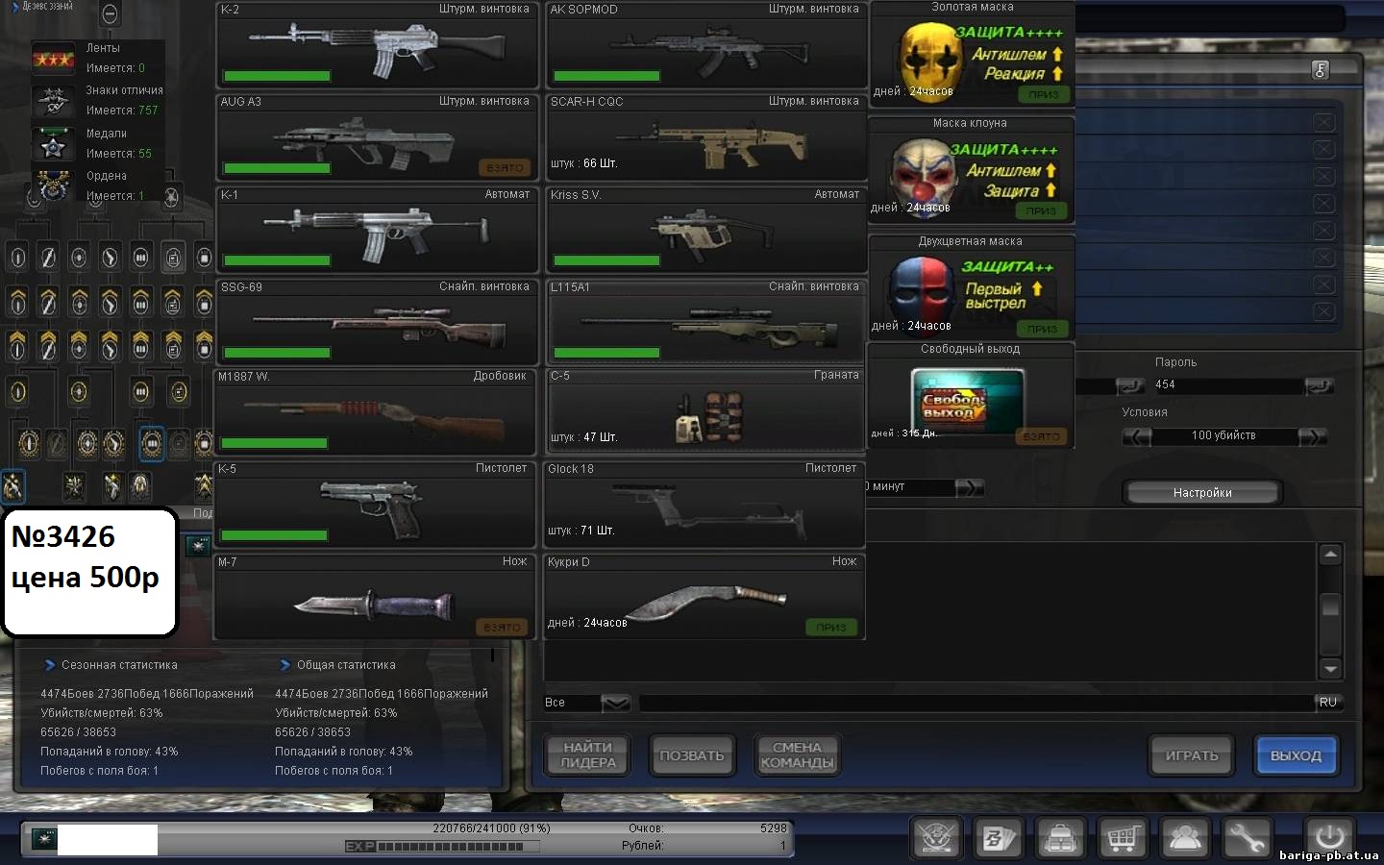
Task: Click the ВЫХОД button
Action: coord(1296,755)
